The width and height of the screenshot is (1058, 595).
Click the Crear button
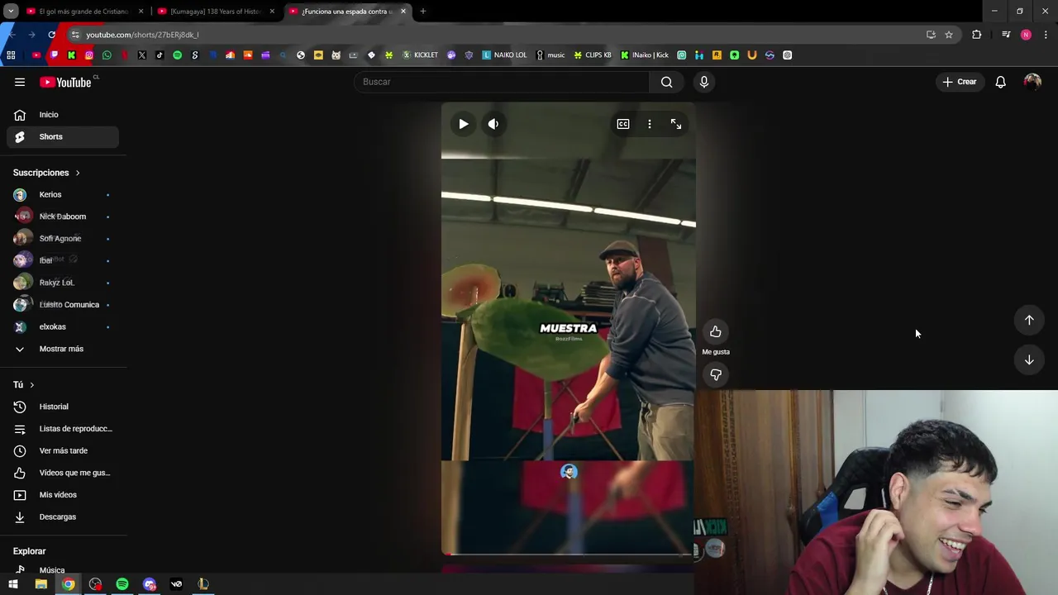(x=960, y=82)
